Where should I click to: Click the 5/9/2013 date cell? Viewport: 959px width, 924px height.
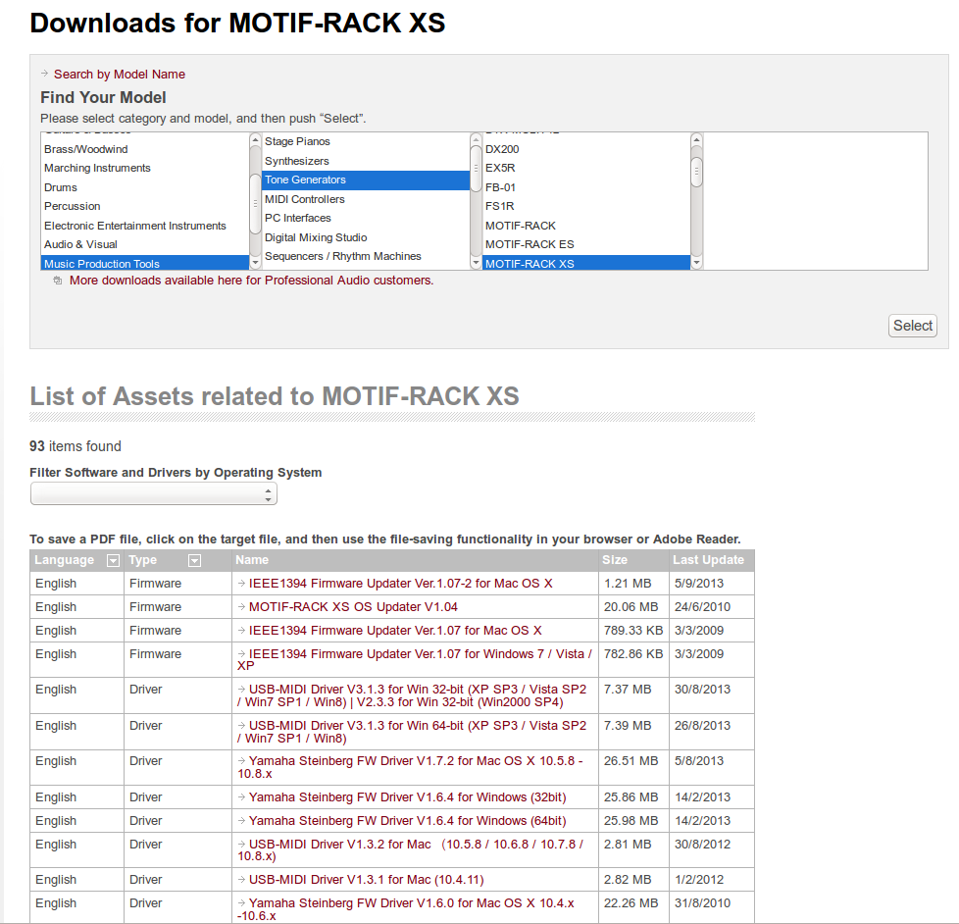point(712,584)
